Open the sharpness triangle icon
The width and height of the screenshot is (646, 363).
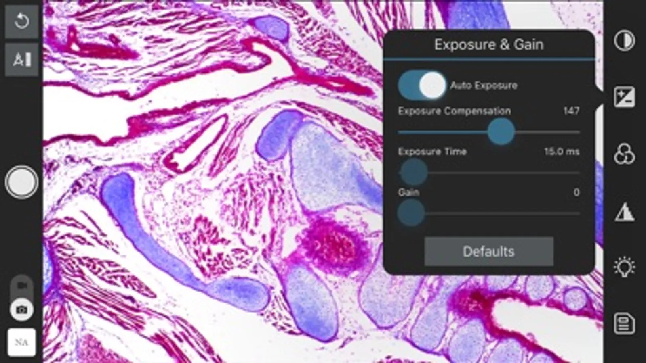625,211
